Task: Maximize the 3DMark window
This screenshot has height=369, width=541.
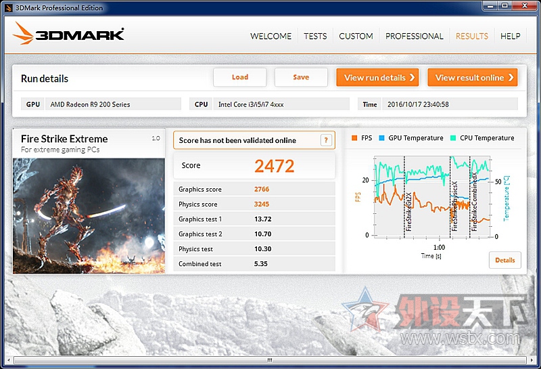Action: coord(504,5)
